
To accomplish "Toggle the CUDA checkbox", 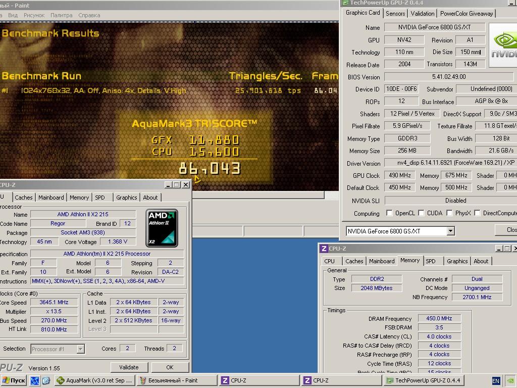I will (x=421, y=213).
